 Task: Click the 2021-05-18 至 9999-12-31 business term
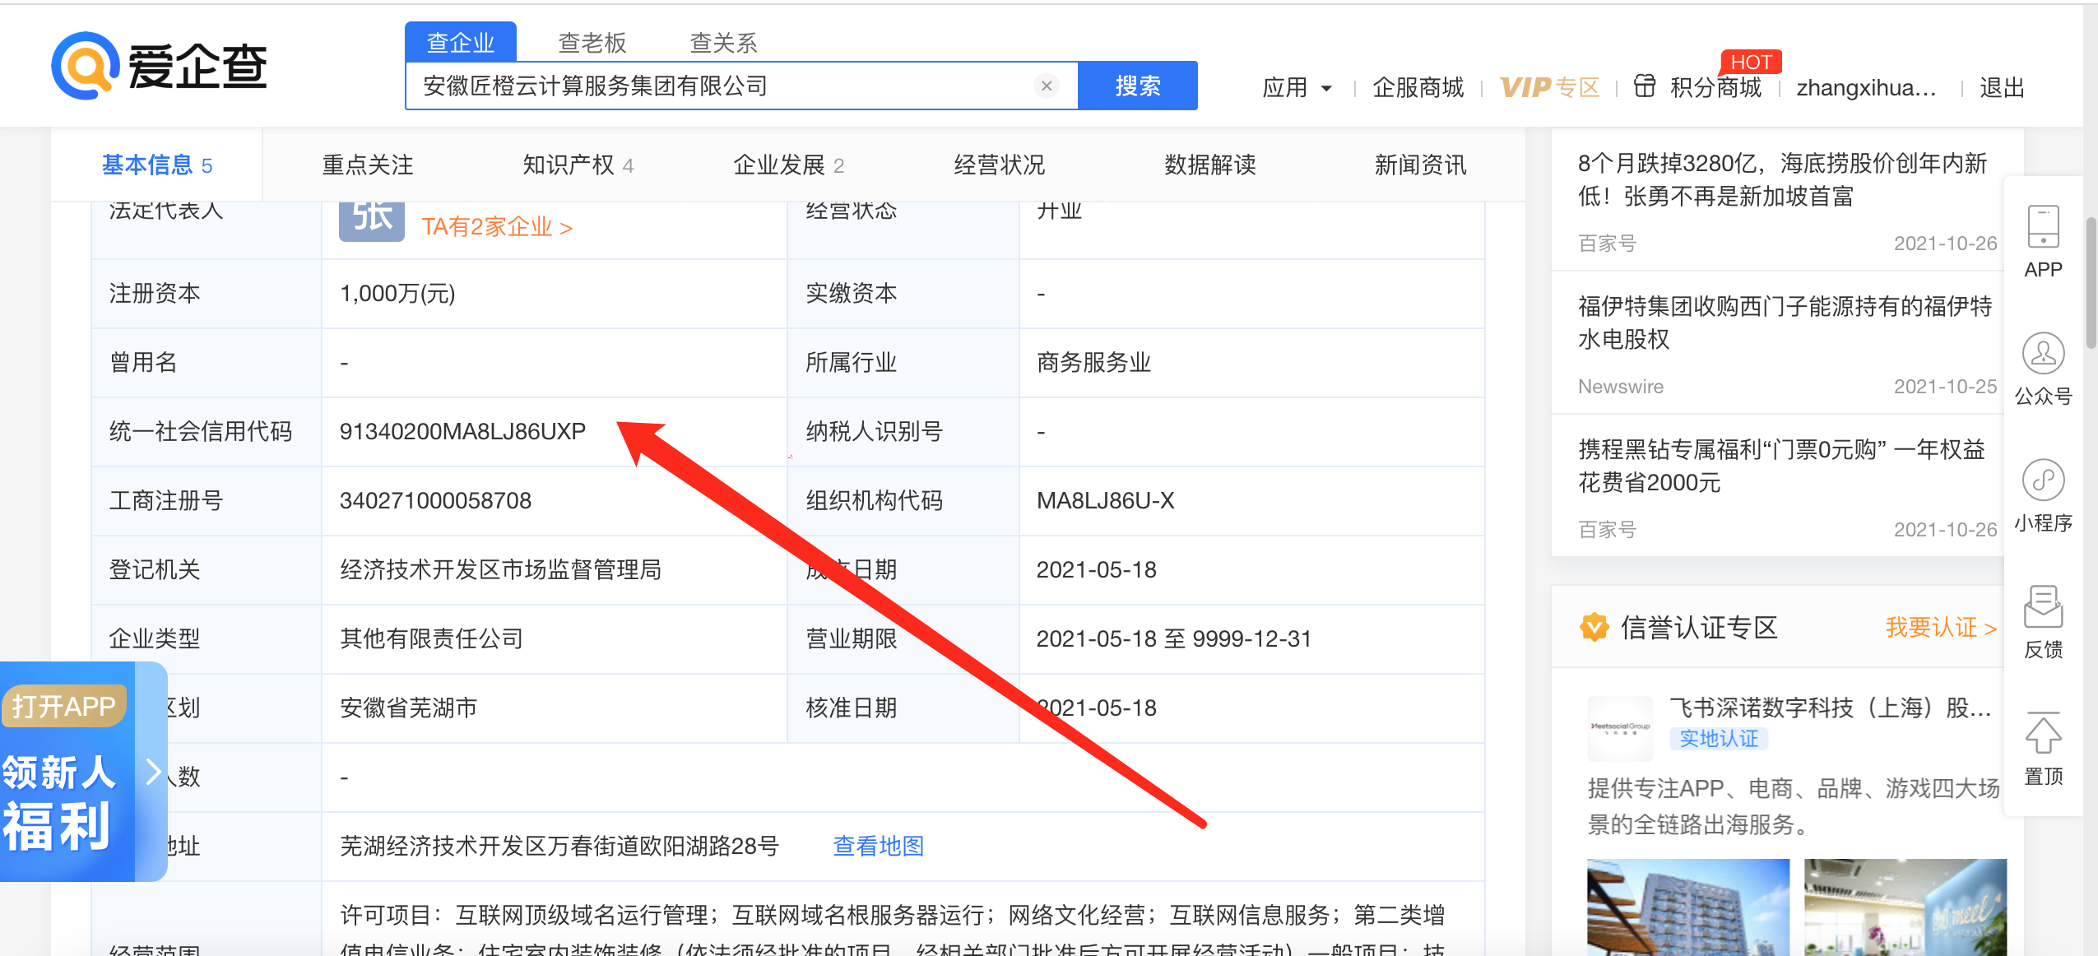(1173, 638)
